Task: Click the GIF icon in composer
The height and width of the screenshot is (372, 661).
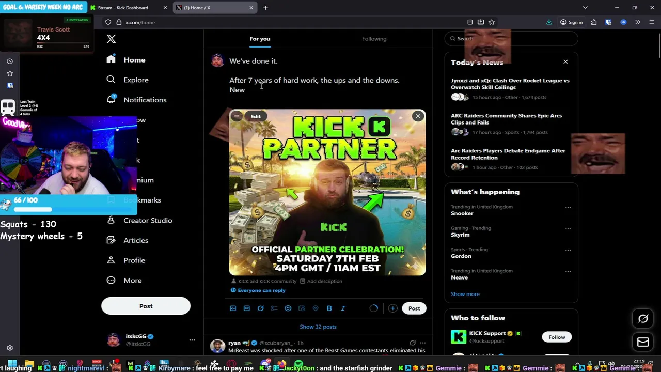Action: coord(247,308)
